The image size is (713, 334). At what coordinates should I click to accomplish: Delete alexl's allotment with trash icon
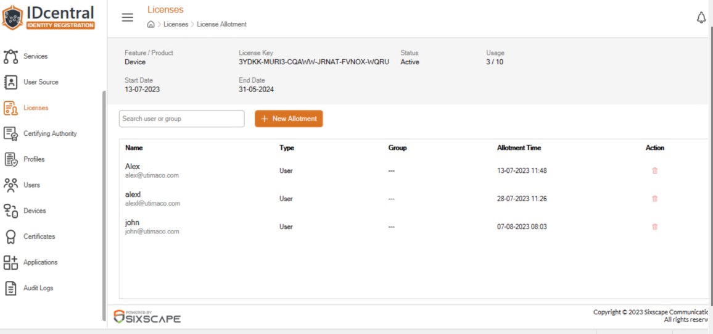coord(655,199)
